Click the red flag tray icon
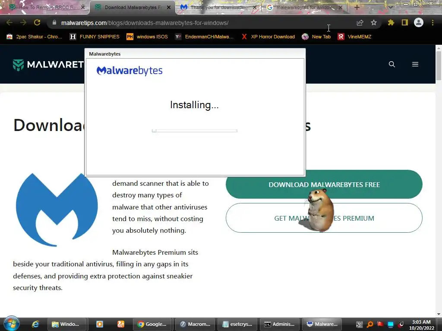 pyautogui.click(x=380, y=324)
